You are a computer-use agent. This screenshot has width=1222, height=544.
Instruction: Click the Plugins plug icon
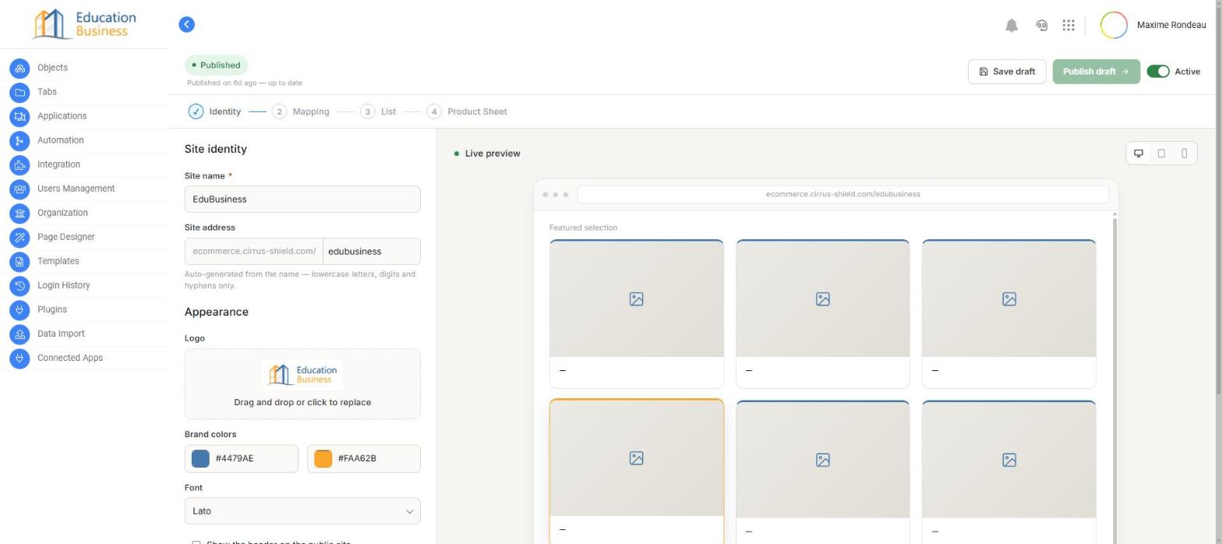coord(19,310)
